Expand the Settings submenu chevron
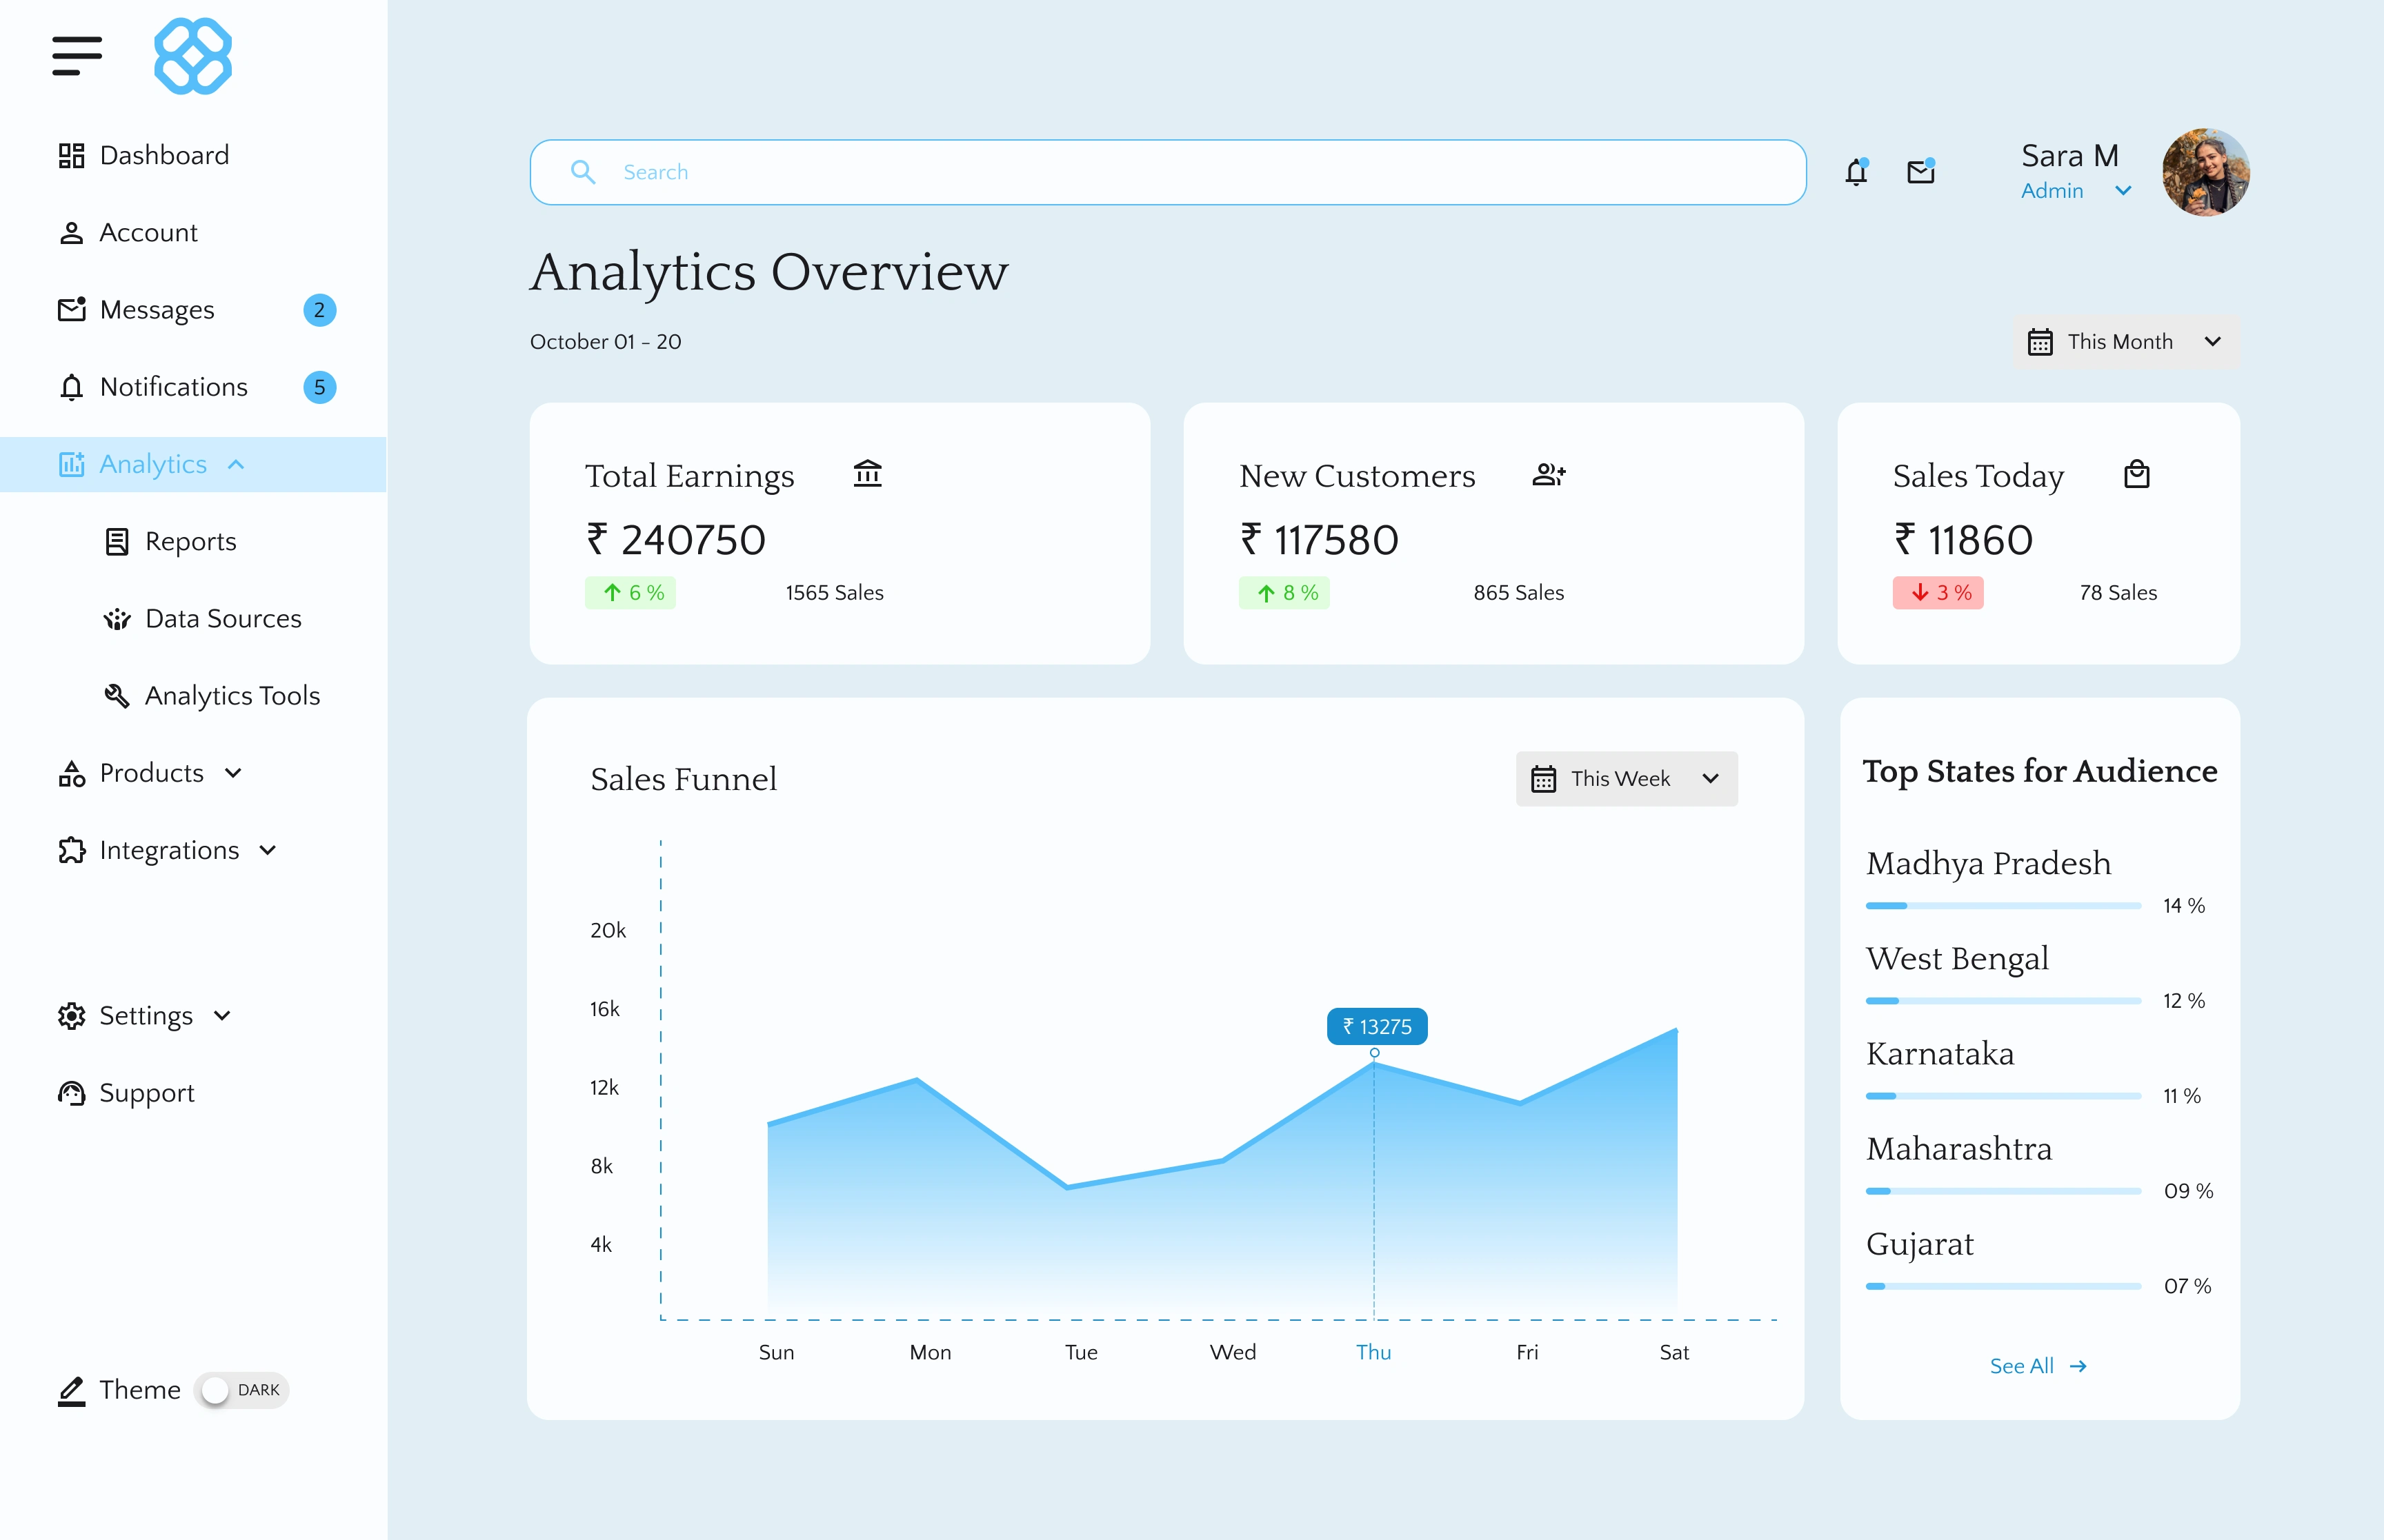Screen dimensions: 2384x1540 pos(222,1016)
